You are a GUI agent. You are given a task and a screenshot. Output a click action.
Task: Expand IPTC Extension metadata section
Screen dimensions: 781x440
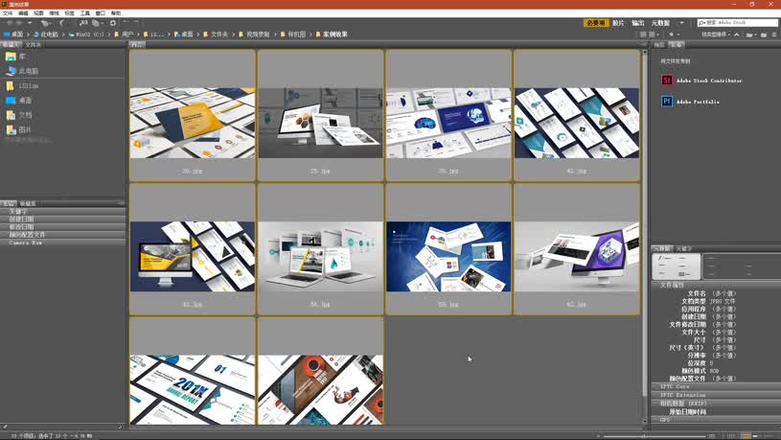pos(716,395)
